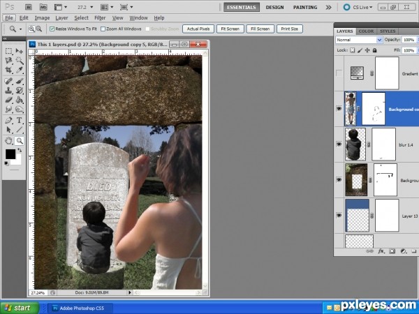The height and width of the screenshot is (314, 419).
Task: Click the Actual Pixels button
Action: point(198,29)
